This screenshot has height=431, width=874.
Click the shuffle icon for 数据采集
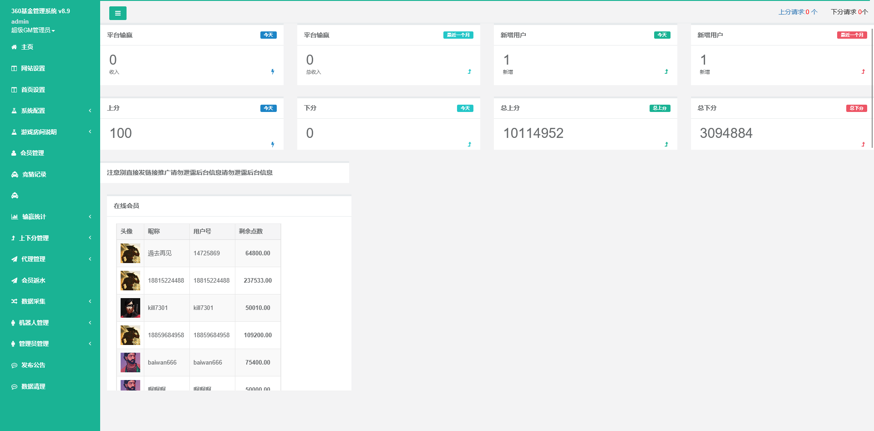coord(15,301)
